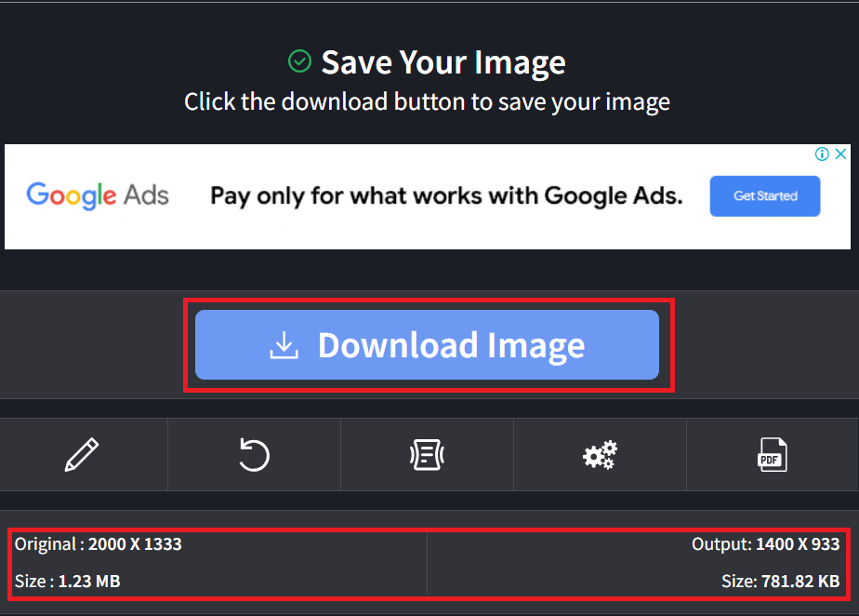
Task: Open the AdChoices info icon
Action: point(824,154)
